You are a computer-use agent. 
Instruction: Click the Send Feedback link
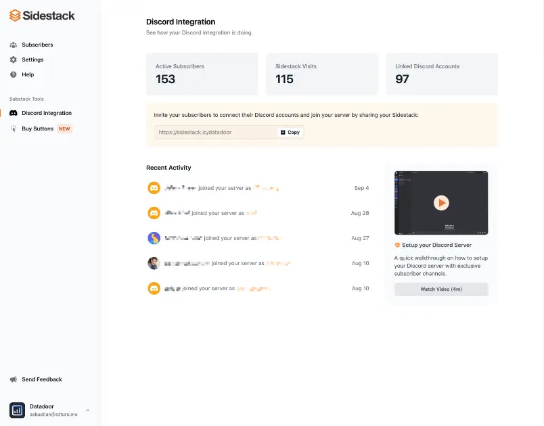[x=42, y=379]
